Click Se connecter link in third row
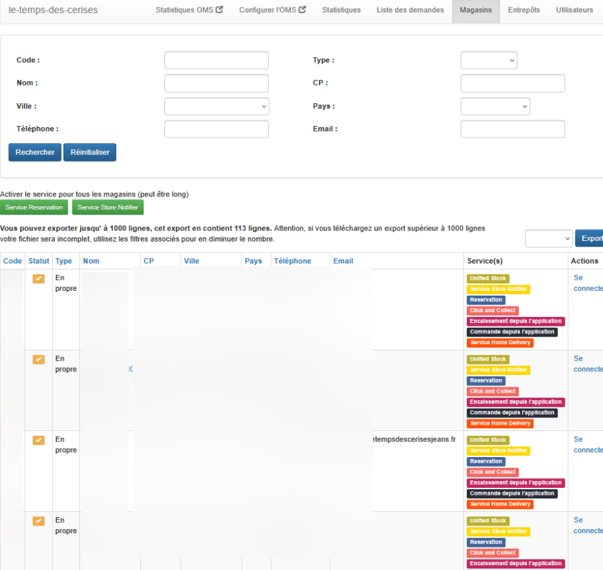This screenshot has height=570, width=603. [588, 444]
